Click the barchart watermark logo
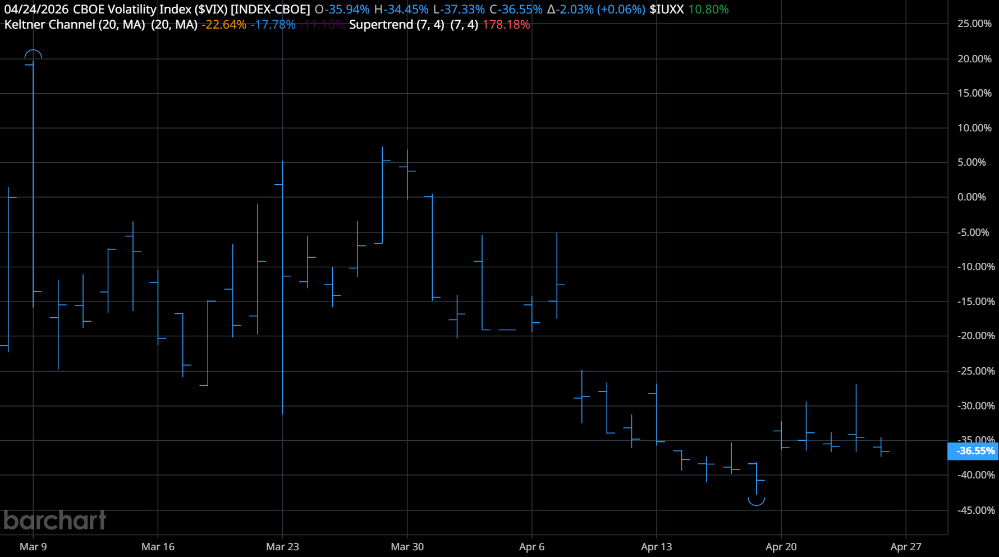999x557 pixels. [54, 521]
